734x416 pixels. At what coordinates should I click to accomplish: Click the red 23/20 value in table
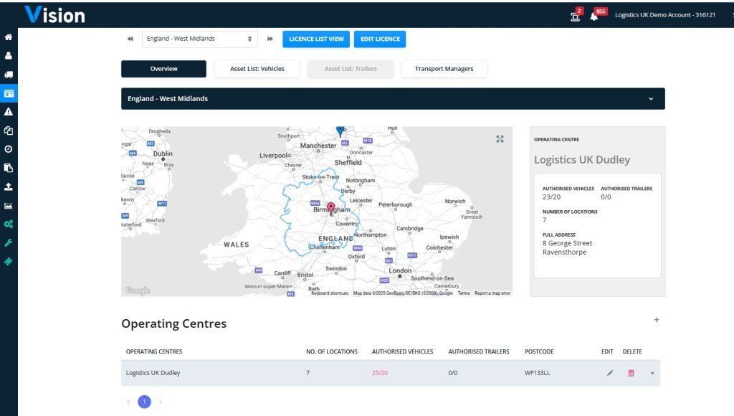pos(380,373)
